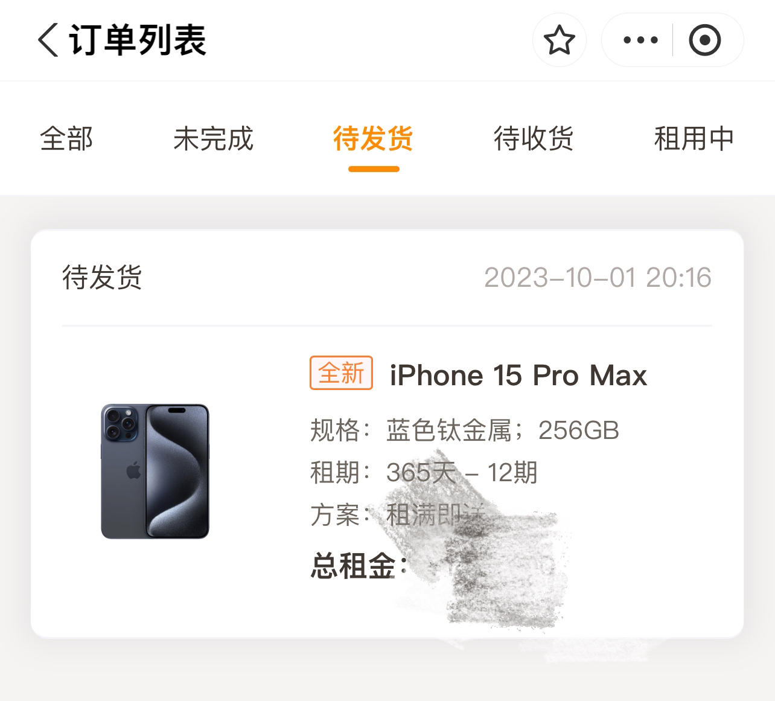Tap the 总租金 total rent label
This screenshot has height=701, width=775.
point(359,566)
